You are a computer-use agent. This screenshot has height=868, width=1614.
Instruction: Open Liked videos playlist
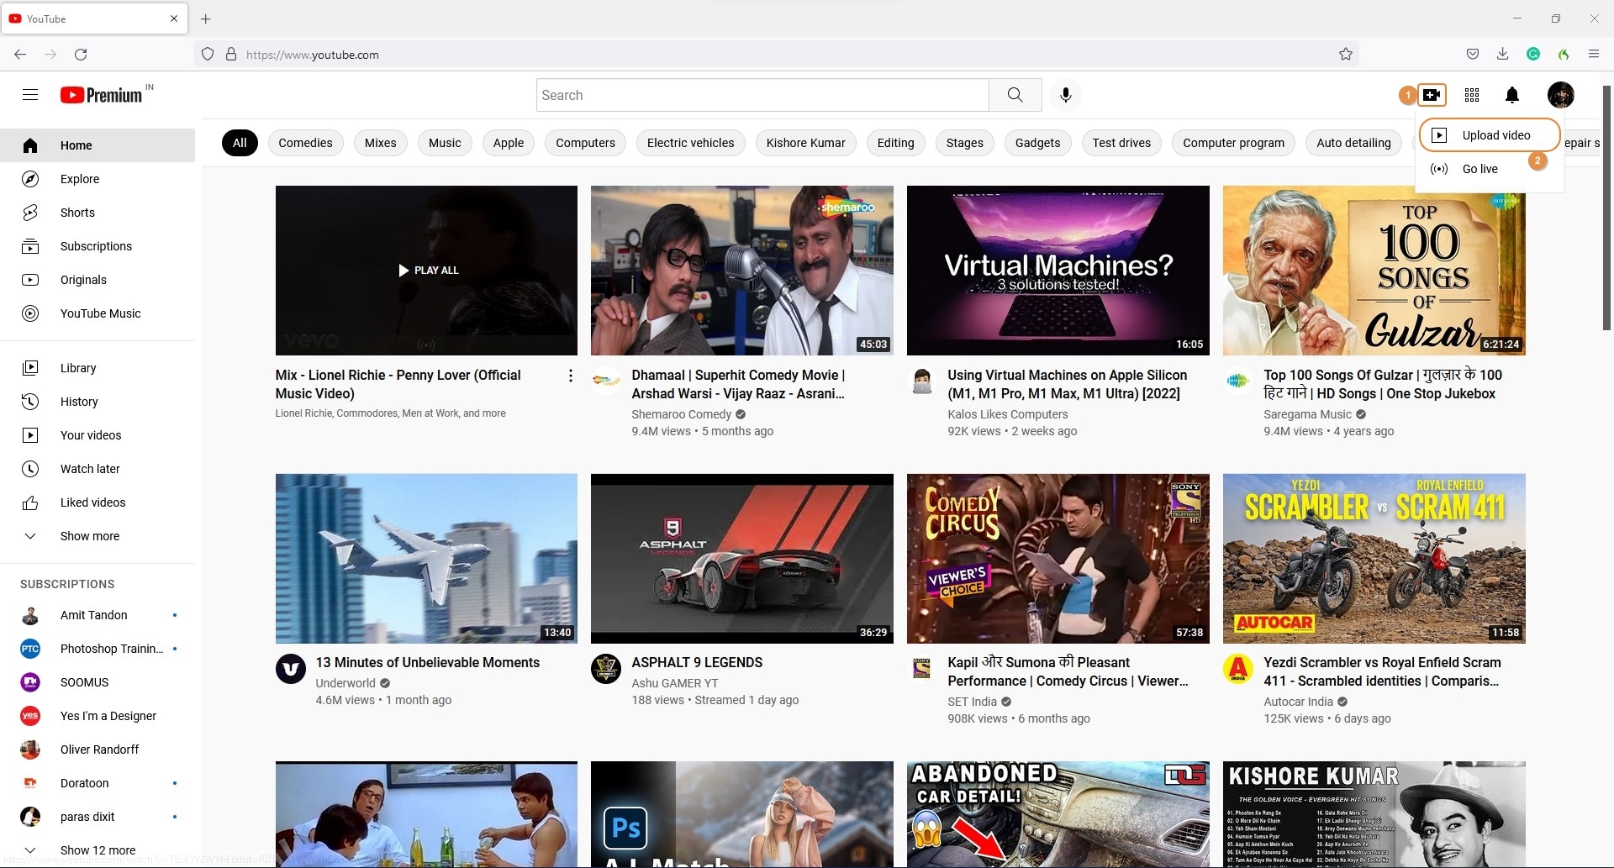pos(98,502)
